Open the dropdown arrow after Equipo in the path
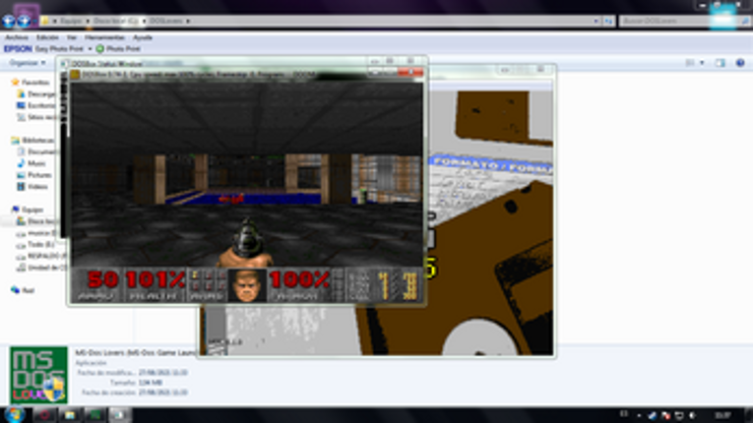This screenshot has width=753, height=423. [x=88, y=21]
